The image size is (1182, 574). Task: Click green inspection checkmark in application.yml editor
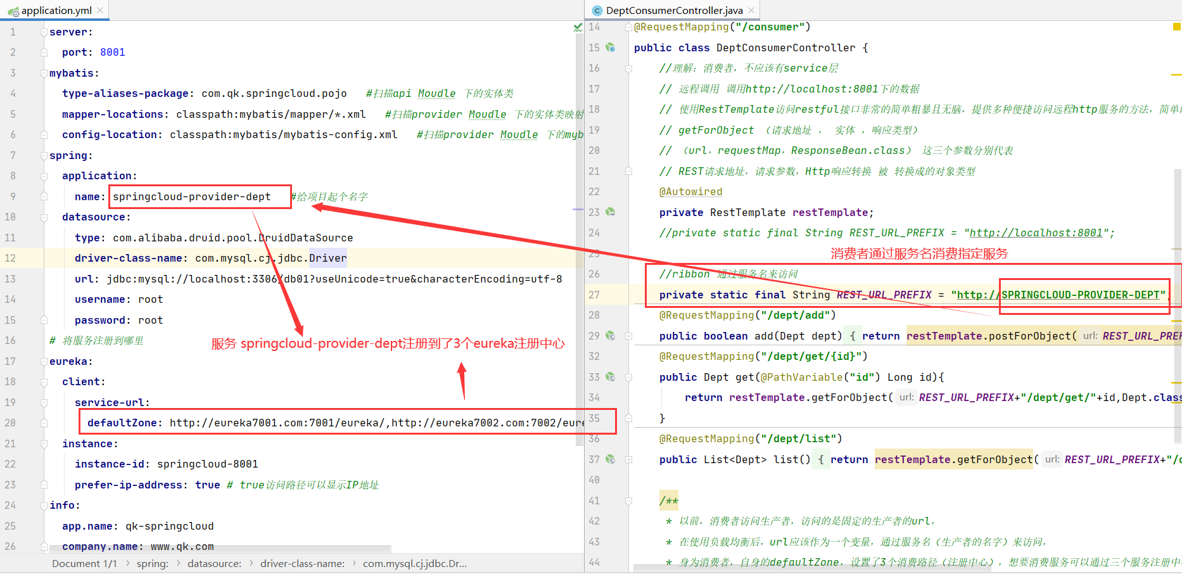pos(578,27)
